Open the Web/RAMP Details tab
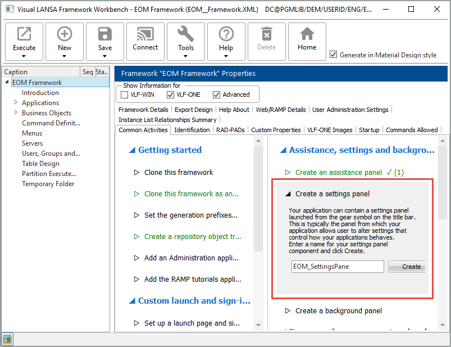Image resolution: width=451 pixels, height=347 pixels. [x=281, y=110]
